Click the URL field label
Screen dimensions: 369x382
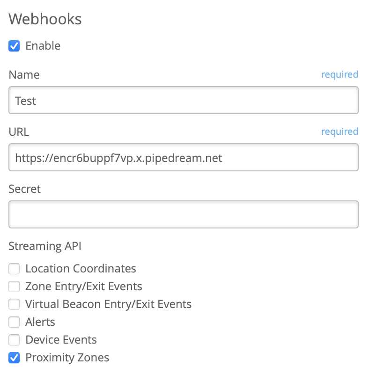(x=19, y=132)
